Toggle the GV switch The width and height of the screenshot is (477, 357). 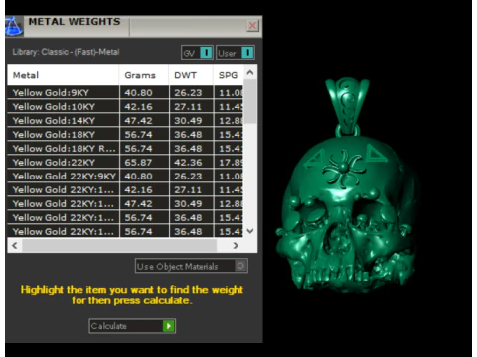point(197,53)
